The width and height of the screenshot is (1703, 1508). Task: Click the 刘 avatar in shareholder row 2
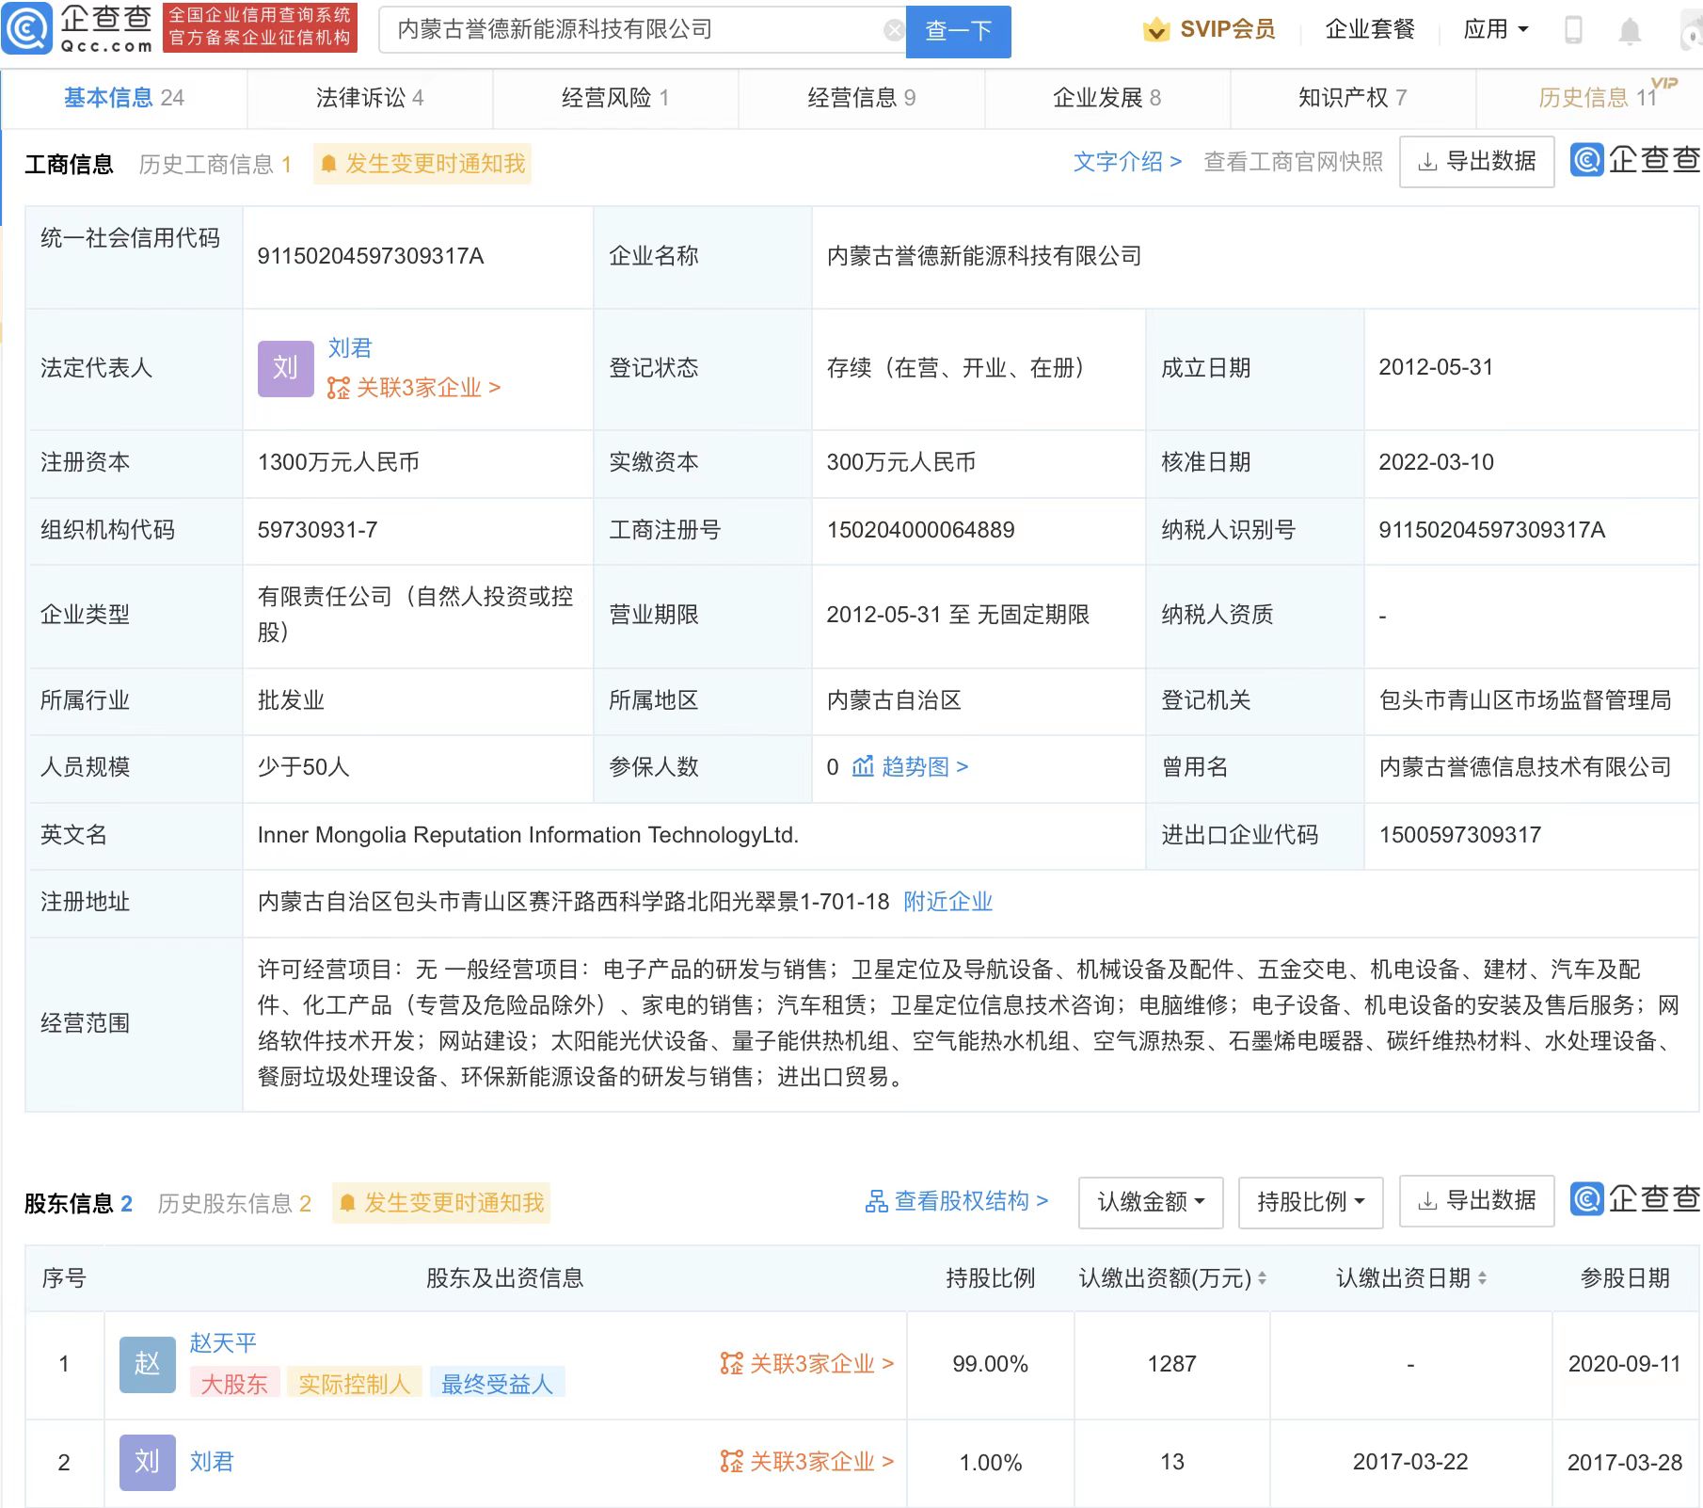click(x=148, y=1462)
